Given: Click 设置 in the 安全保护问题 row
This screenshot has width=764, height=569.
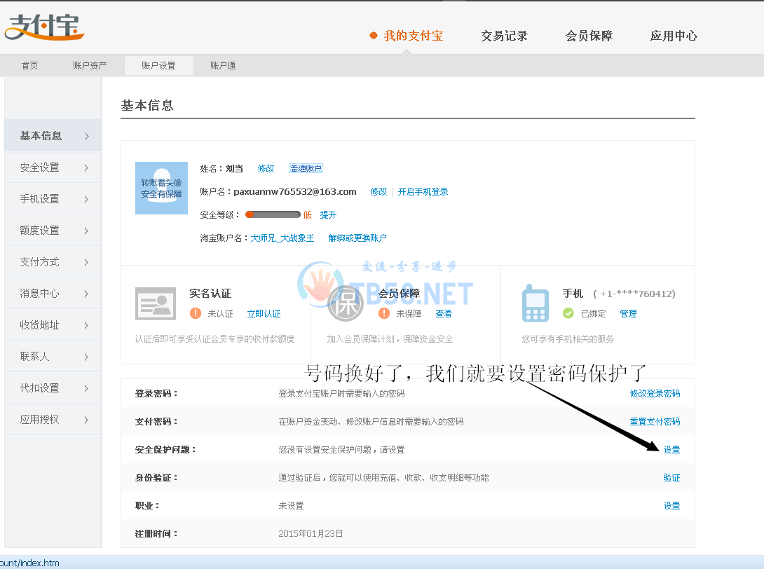Looking at the screenshot, I should coord(672,450).
